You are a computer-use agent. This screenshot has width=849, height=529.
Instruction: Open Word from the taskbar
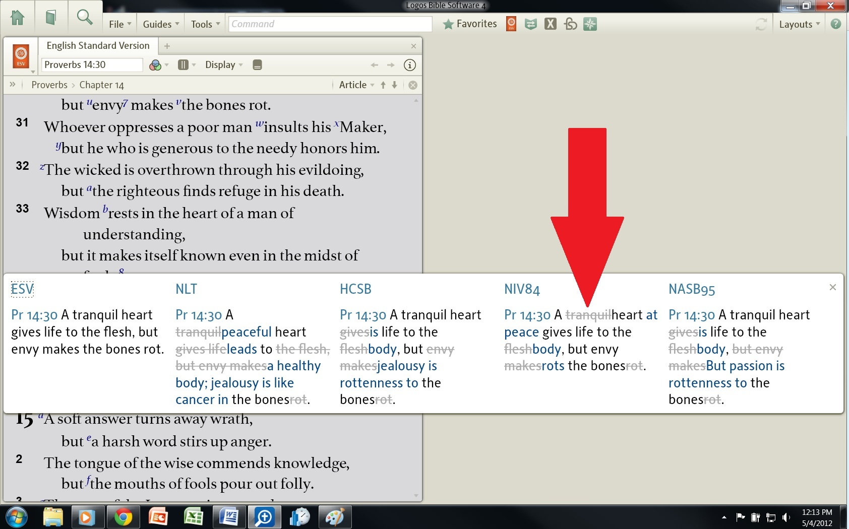click(229, 517)
